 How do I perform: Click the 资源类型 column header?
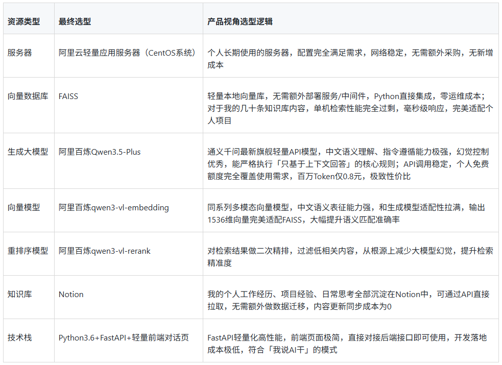tap(23, 21)
